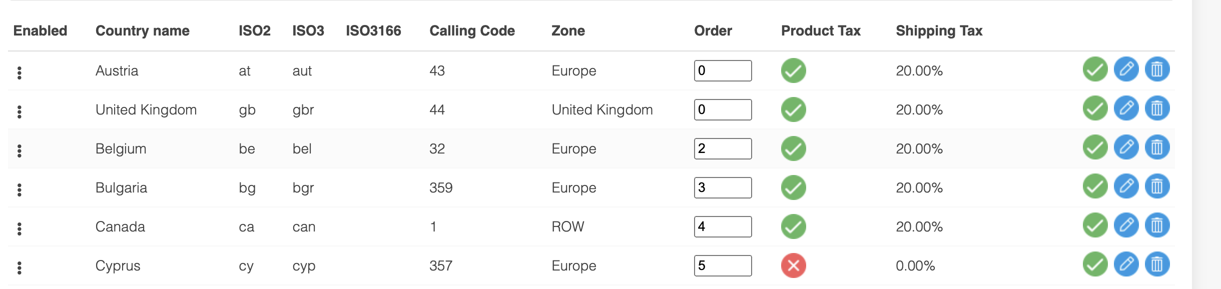The width and height of the screenshot is (1221, 289).
Task: Click the green action checkmark for United Kingdom
Action: click(x=1095, y=108)
